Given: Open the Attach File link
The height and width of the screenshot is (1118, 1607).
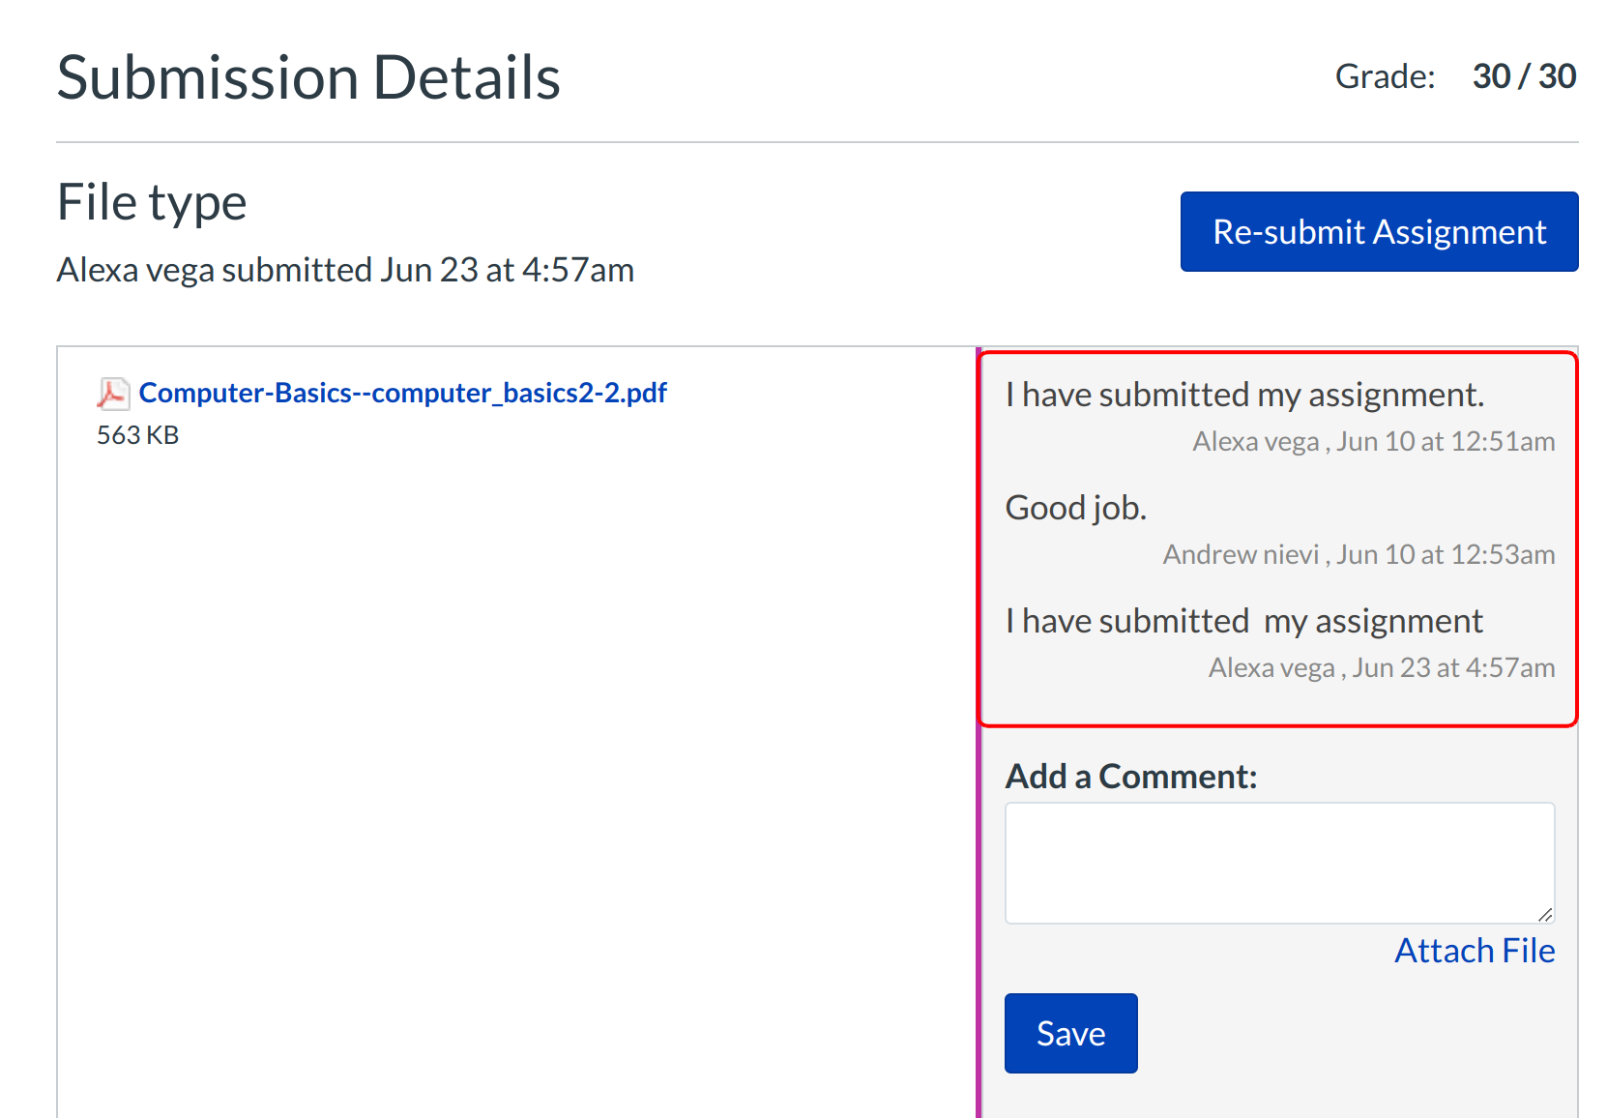Looking at the screenshot, I should [1474, 951].
